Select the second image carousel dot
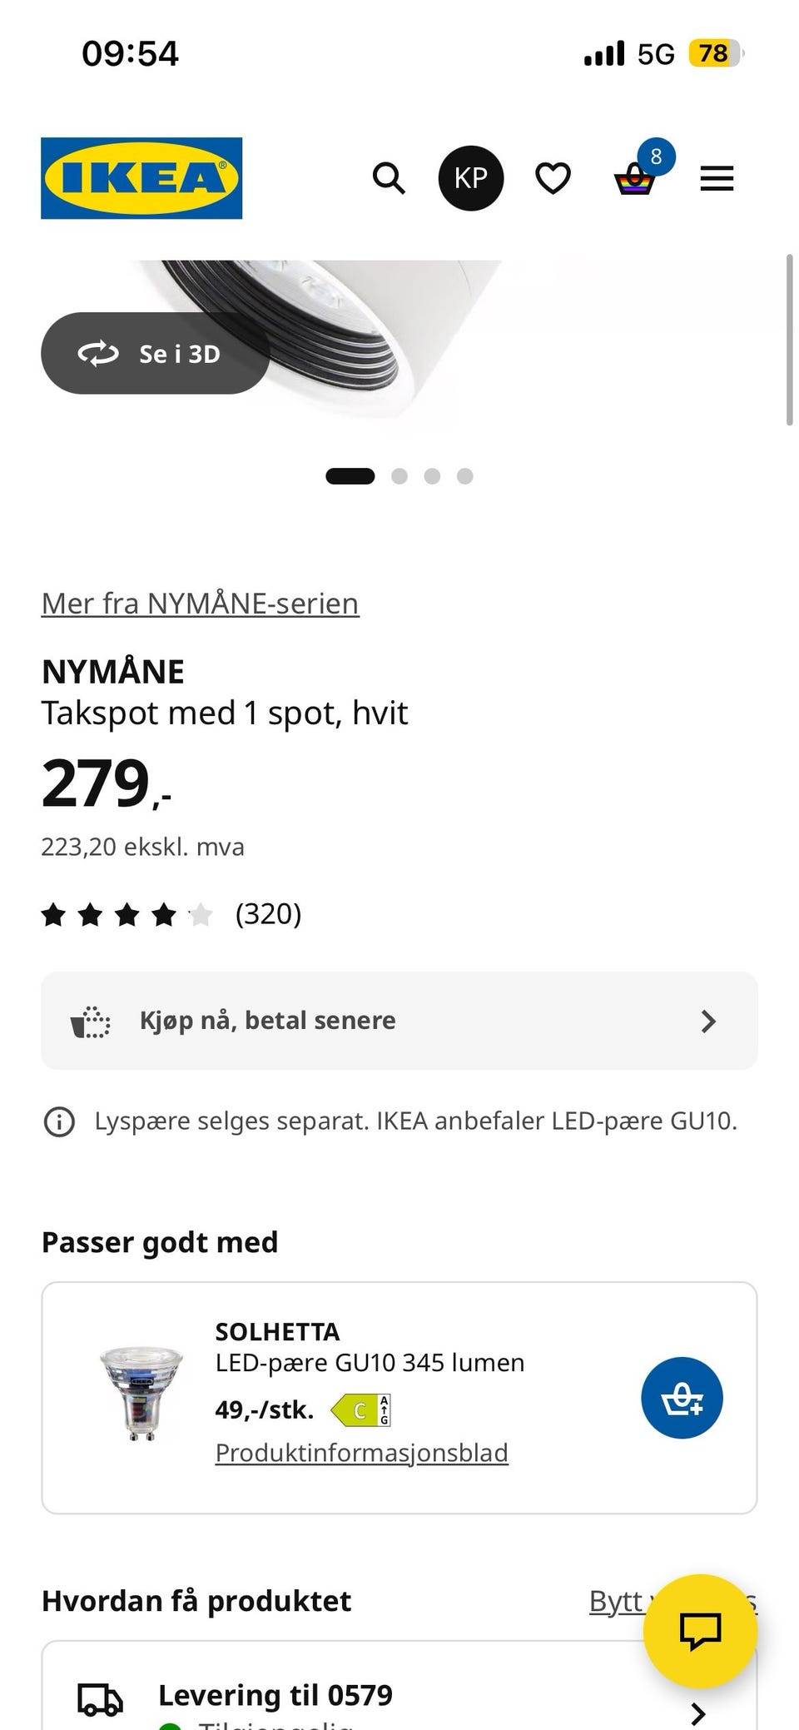 click(x=399, y=476)
